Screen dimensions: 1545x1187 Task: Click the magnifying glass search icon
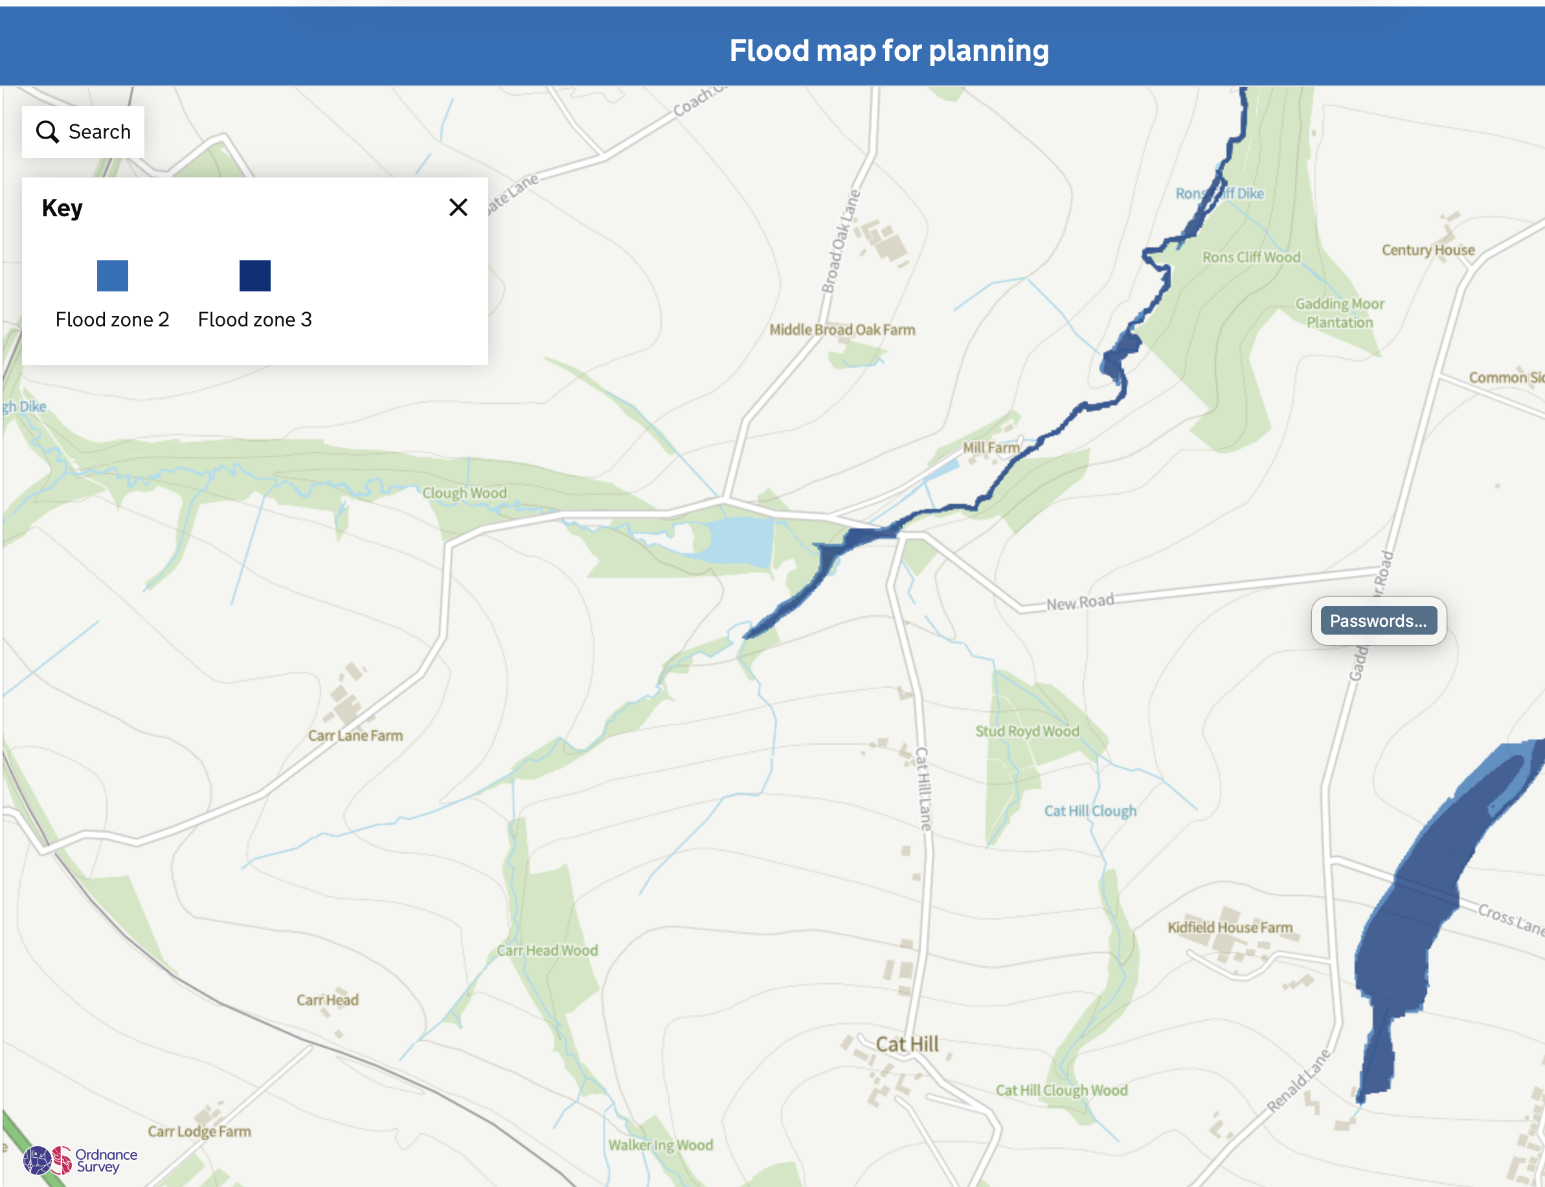coord(47,131)
